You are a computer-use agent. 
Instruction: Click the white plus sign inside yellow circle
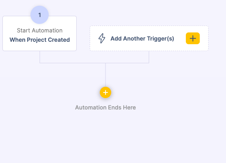click(x=105, y=92)
